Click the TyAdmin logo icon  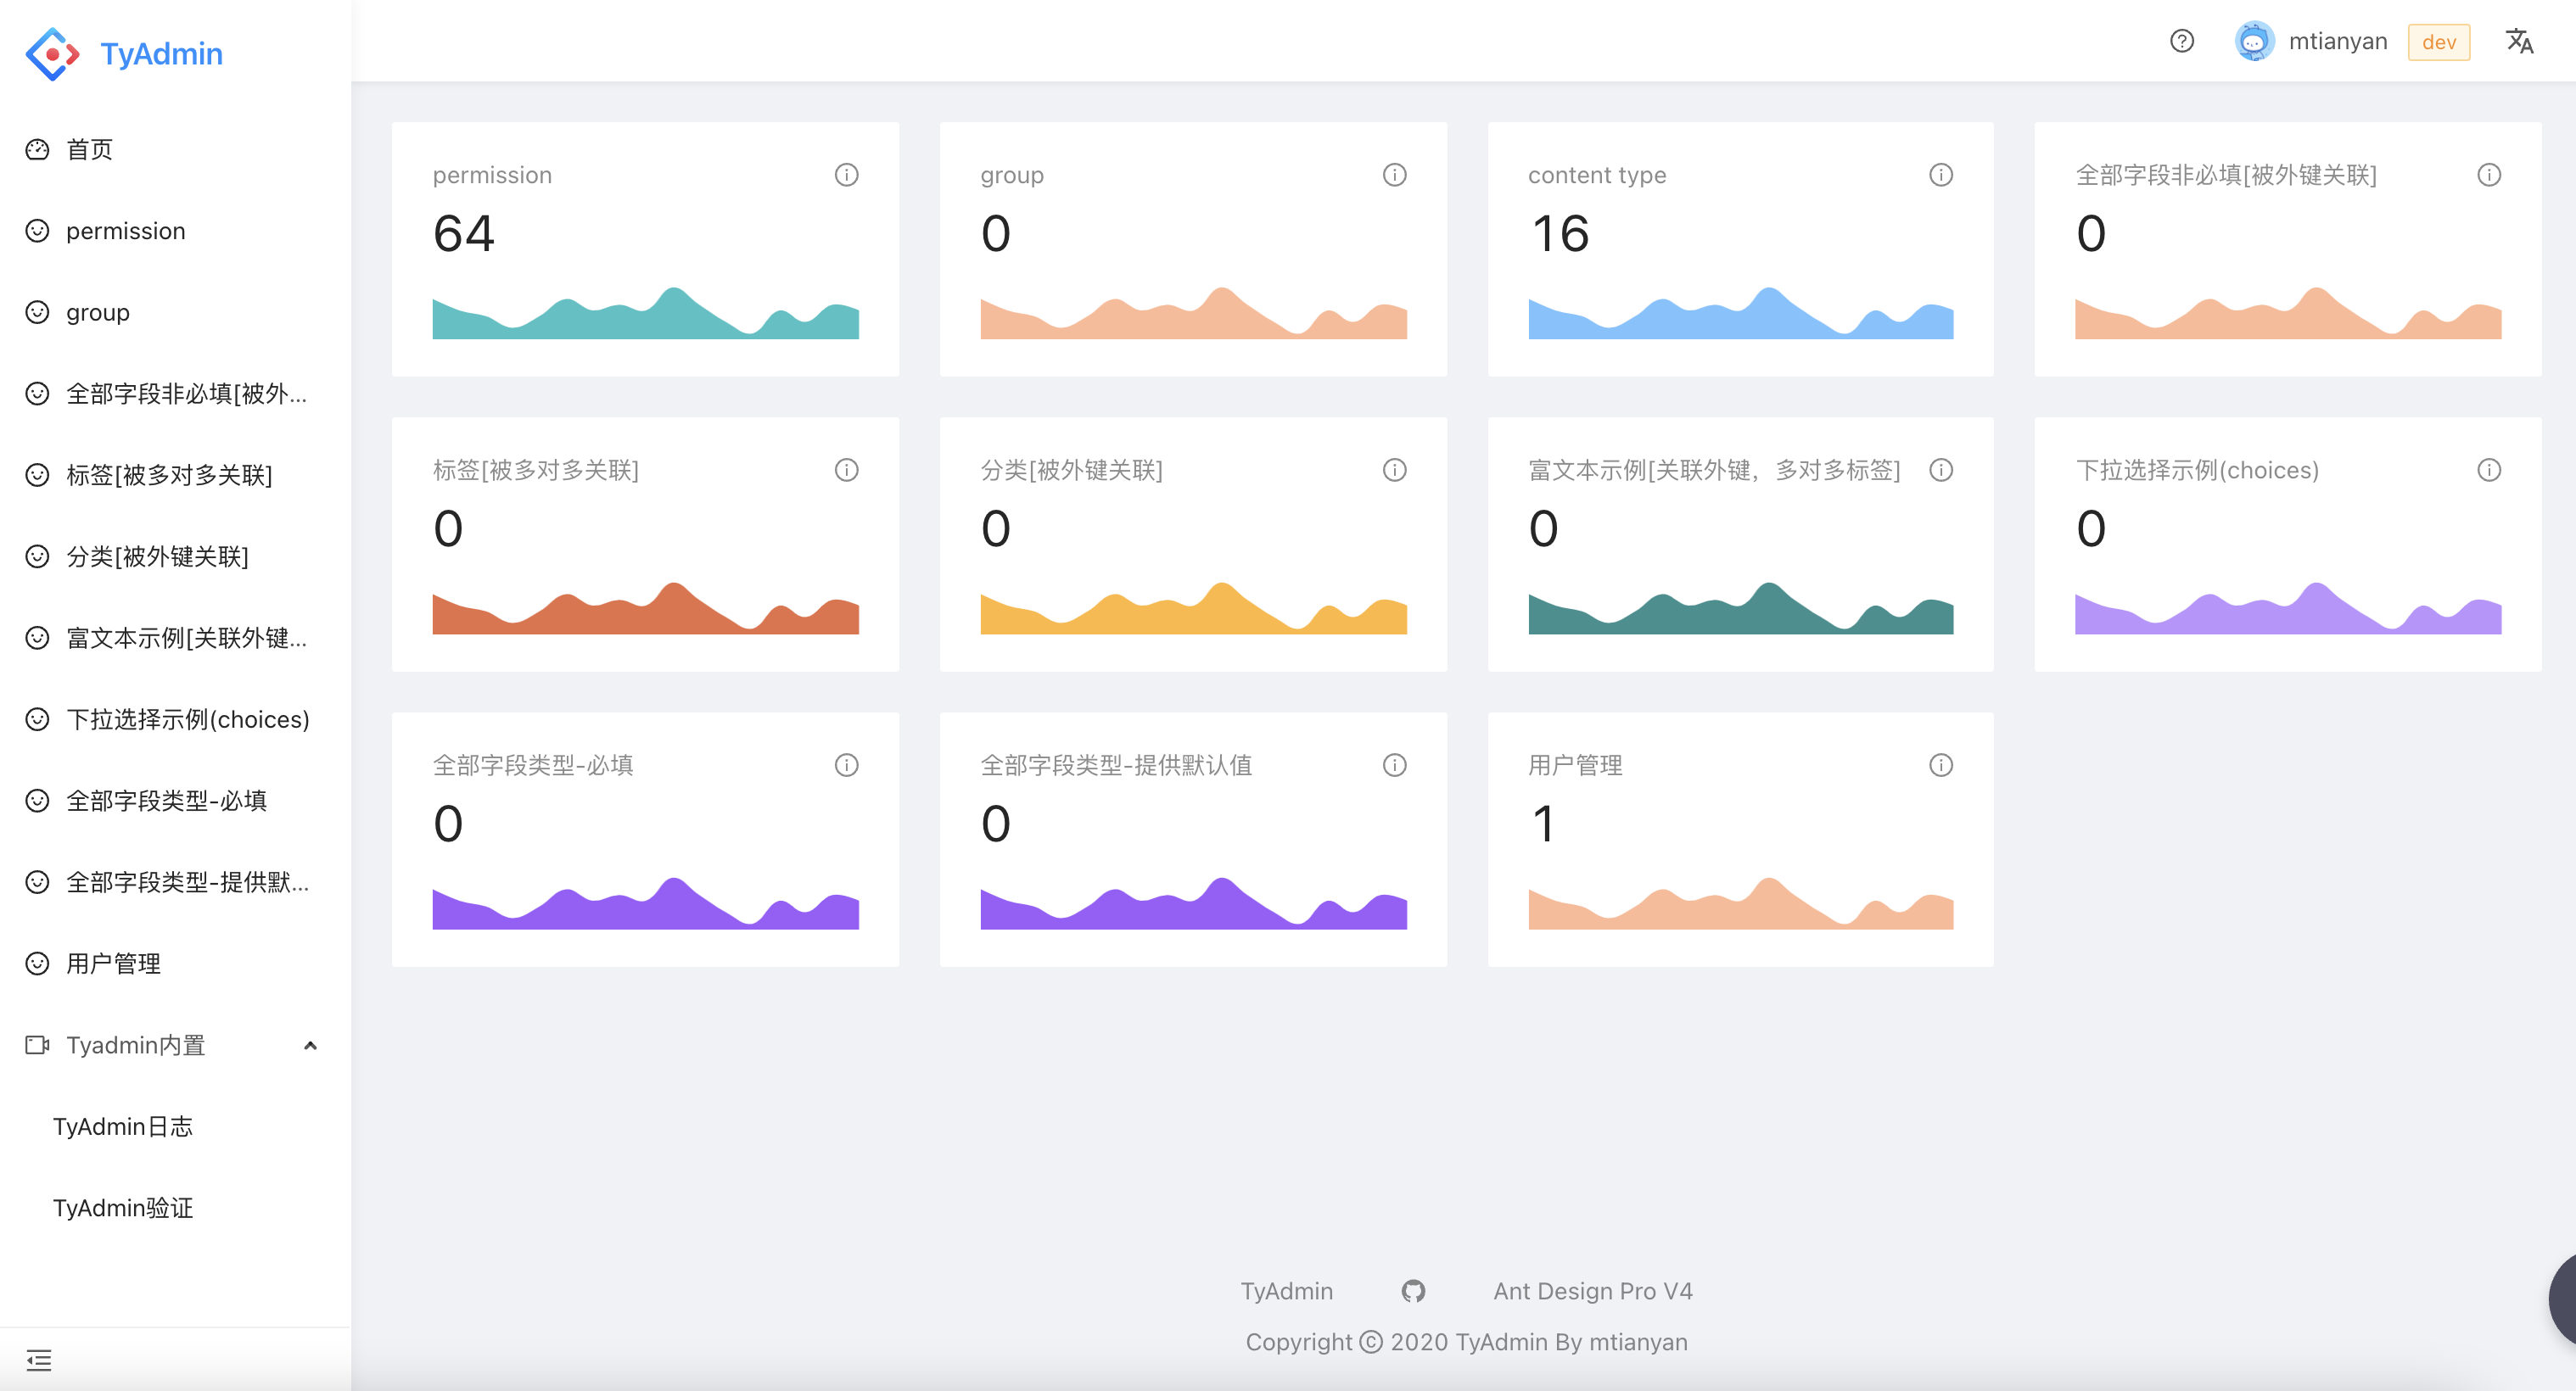52,53
